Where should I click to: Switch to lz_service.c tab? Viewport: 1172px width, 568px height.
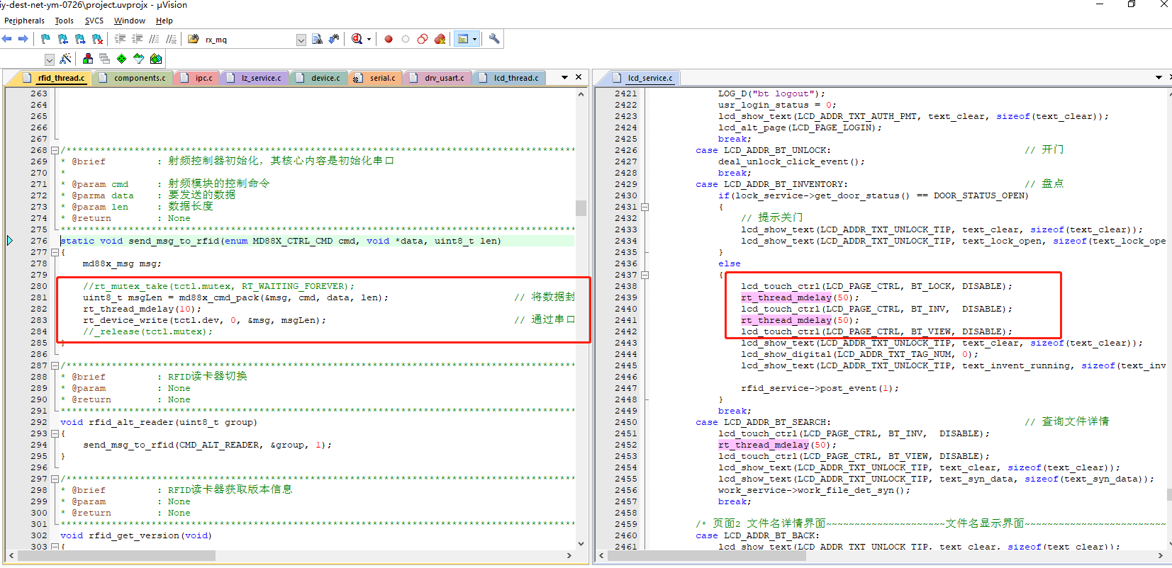tap(255, 78)
